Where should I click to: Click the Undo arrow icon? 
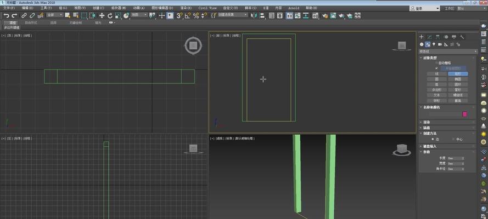(x=6, y=15)
